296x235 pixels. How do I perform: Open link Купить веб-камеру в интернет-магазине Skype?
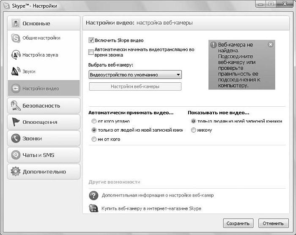[x=151, y=208]
